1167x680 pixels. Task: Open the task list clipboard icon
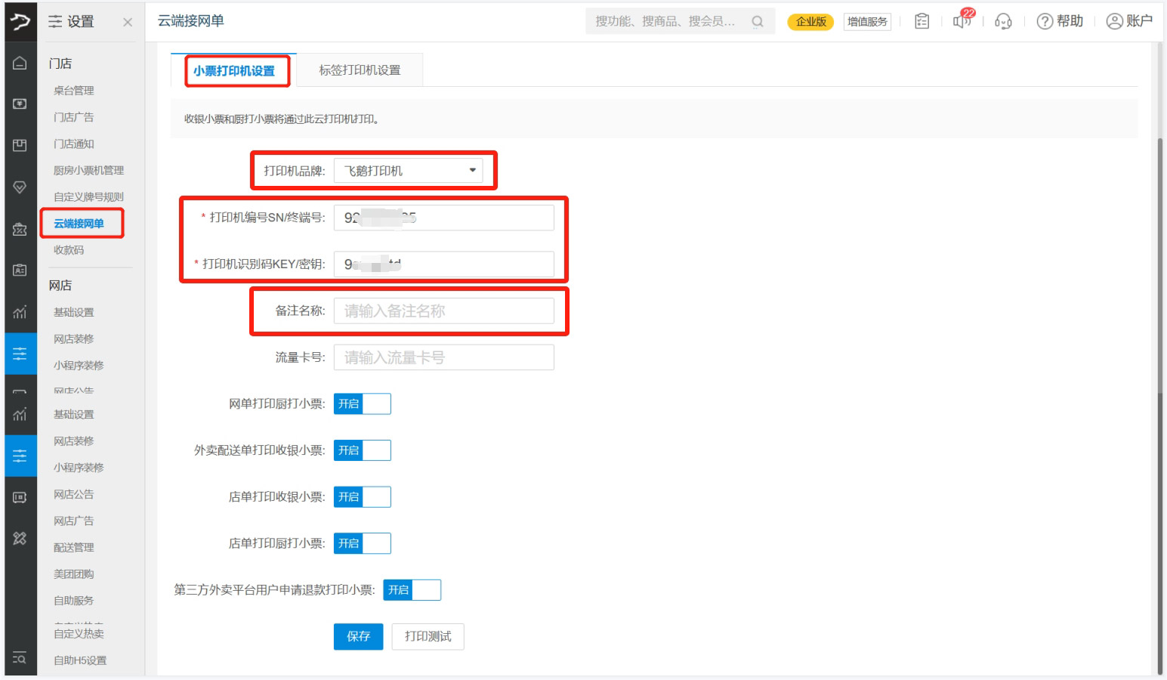pos(922,21)
